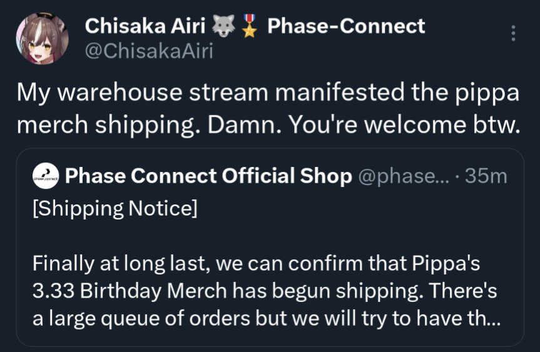Open the tweet's three-dot more menu
Screen dimensions: 540x352
[513, 33]
